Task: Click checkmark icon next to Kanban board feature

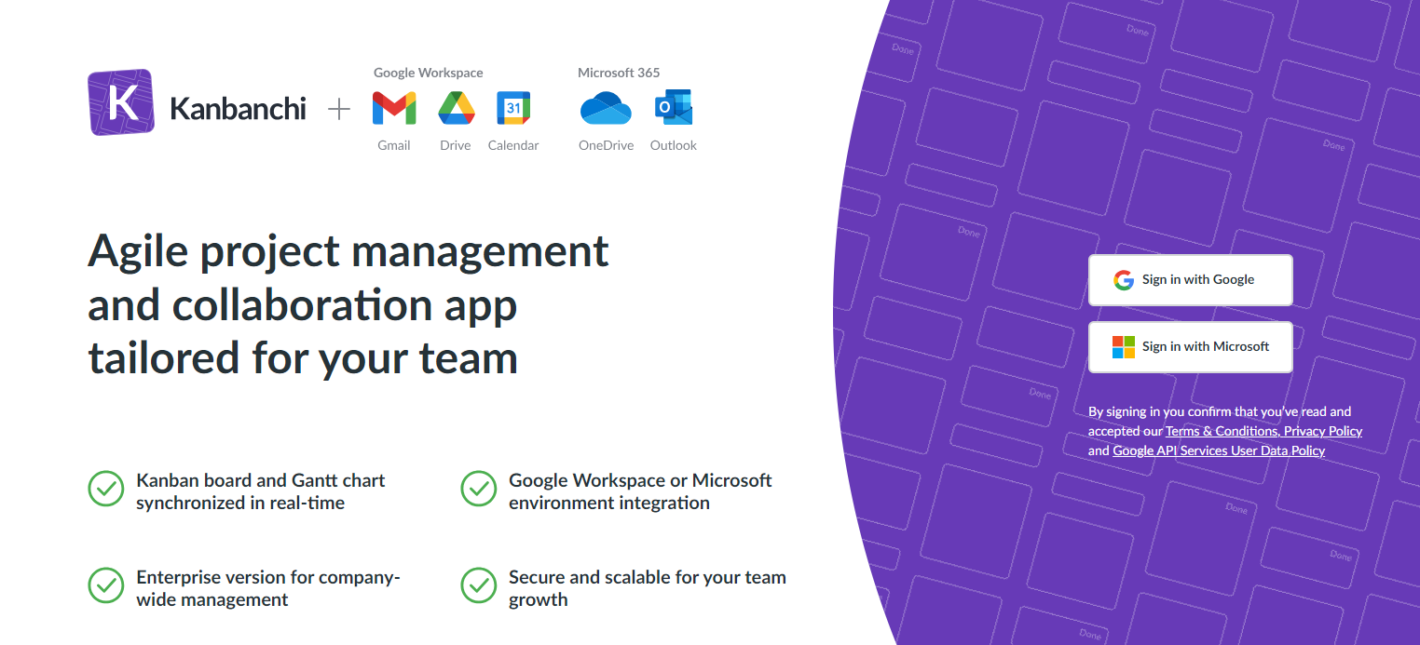Action: click(x=106, y=489)
